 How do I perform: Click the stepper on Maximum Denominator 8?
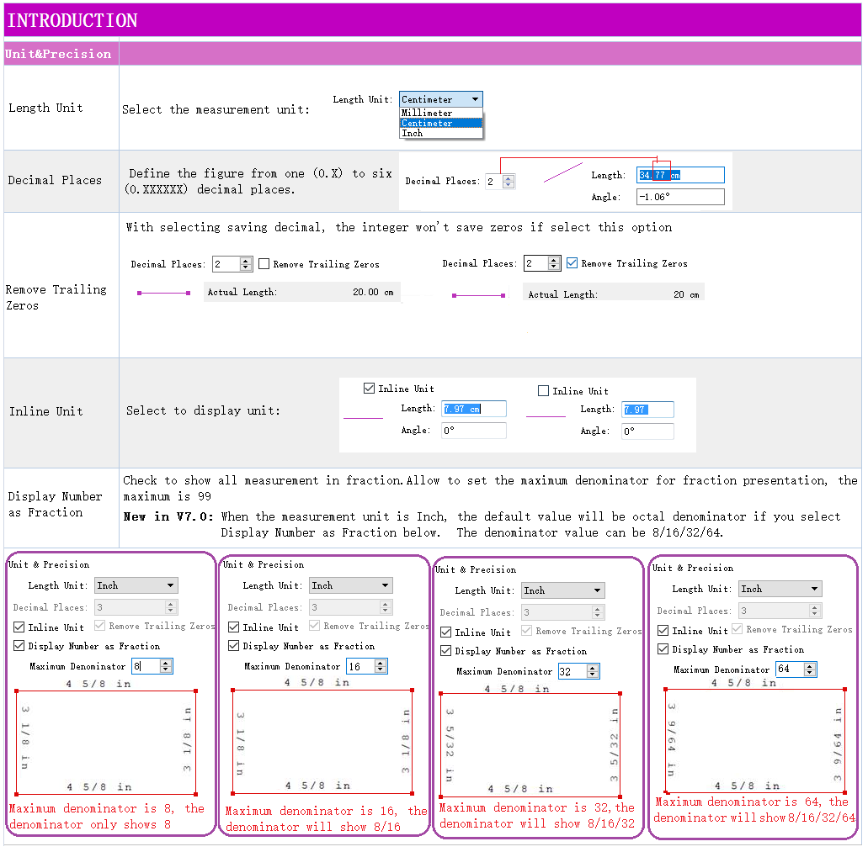tap(166, 666)
